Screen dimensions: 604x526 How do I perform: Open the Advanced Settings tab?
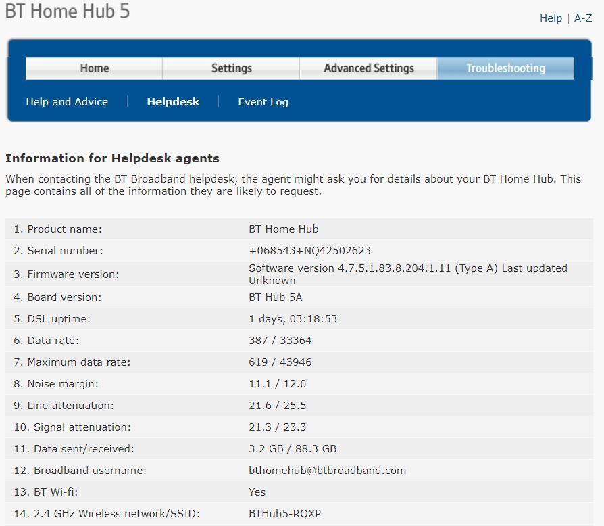[x=369, y=68]
